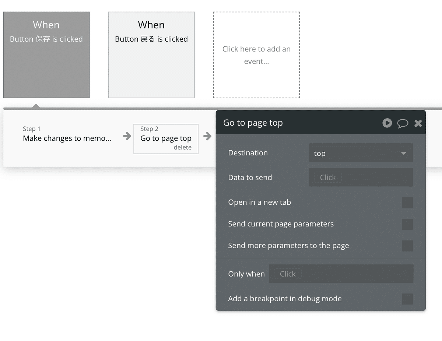Select the Button 戻る is clicked event
Viewport: 442px width, 341px height.
(x=151, y=55)
